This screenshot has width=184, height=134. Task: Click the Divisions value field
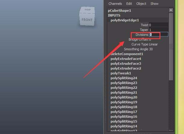coord(158,35)
